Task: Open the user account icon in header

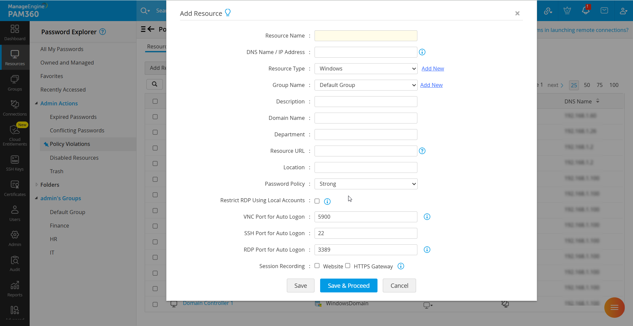Action: [623, 11]
